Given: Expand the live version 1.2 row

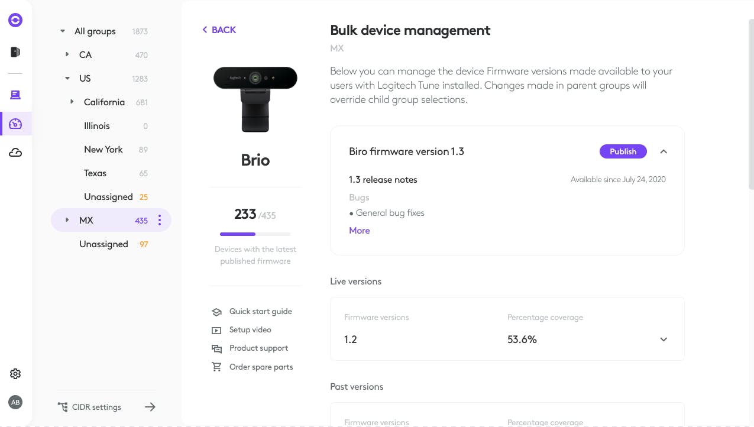Looking at the screenshot, I should pyautogui.click(x=664, y=339).
